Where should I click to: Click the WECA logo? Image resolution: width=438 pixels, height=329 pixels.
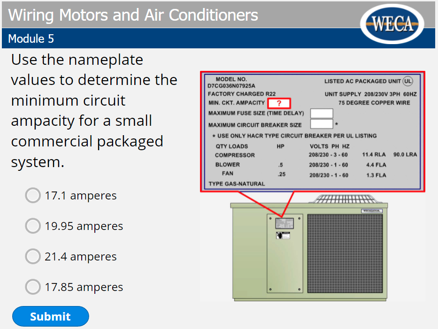pos(394,24)
